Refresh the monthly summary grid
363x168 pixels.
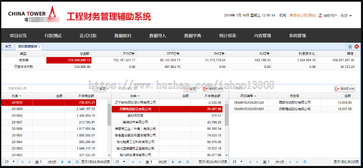point(77,162)
